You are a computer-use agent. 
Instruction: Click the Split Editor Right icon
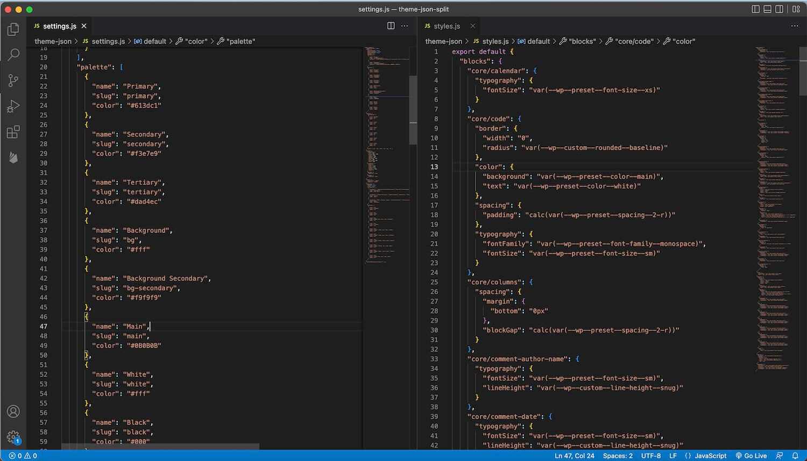(391, 26)
